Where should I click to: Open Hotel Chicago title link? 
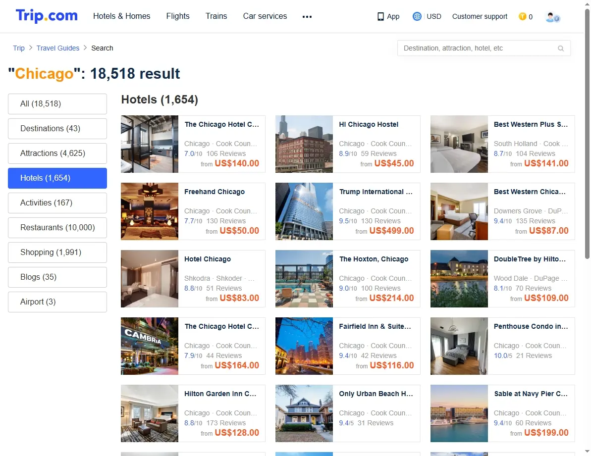(x=208, y=259)
